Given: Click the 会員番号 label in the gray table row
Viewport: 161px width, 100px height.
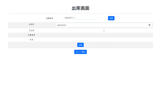Looking at the screenshot, I should click(x=31, y=35).
